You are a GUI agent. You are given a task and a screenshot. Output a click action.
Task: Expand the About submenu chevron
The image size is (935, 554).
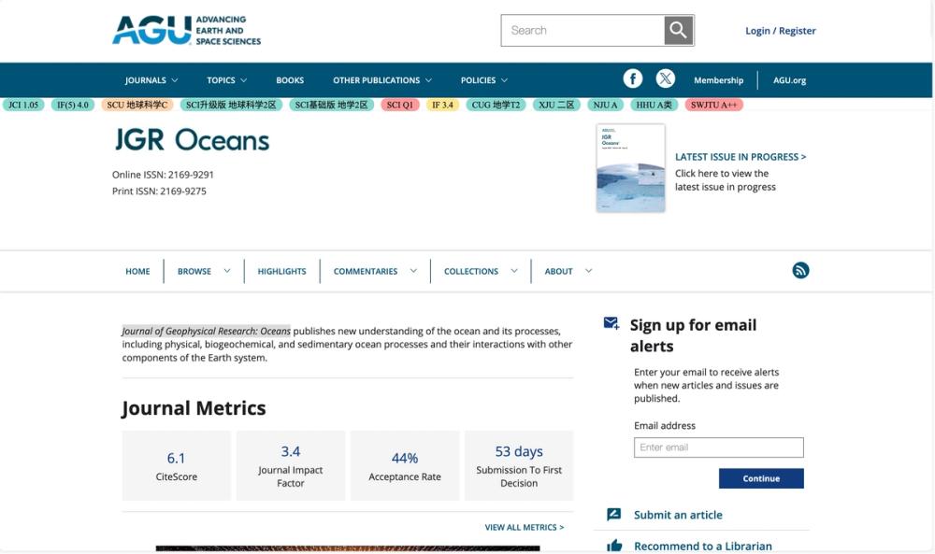588,271
